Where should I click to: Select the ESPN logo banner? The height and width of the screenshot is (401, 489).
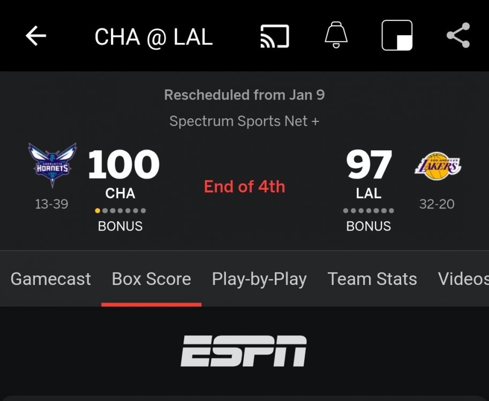click(244, 350)
